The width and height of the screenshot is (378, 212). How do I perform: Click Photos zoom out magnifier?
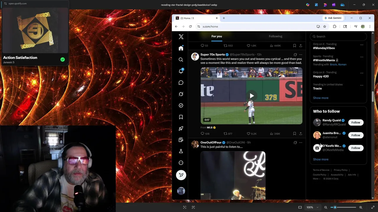326,207
